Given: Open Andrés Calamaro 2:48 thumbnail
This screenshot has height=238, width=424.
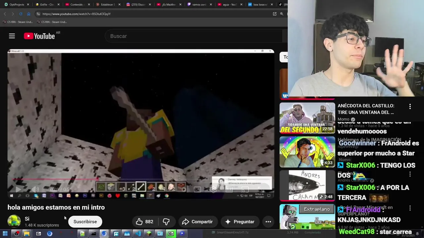Looking at the screenshot, I should click(307, 186).
